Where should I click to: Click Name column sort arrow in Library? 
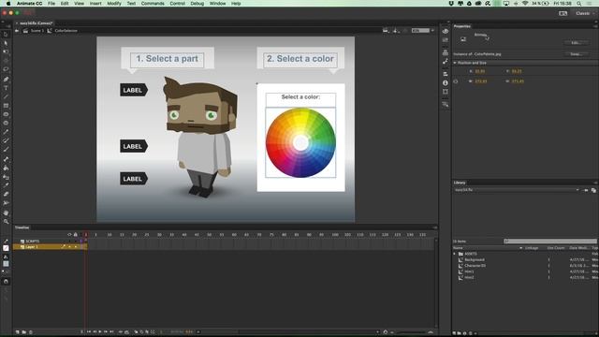pyautogui.click(x=520, y=248)
